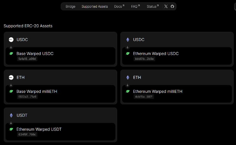This screenshot has width=236, height=145.
Task: Open the FAQ external link
Action: (135, 6)
